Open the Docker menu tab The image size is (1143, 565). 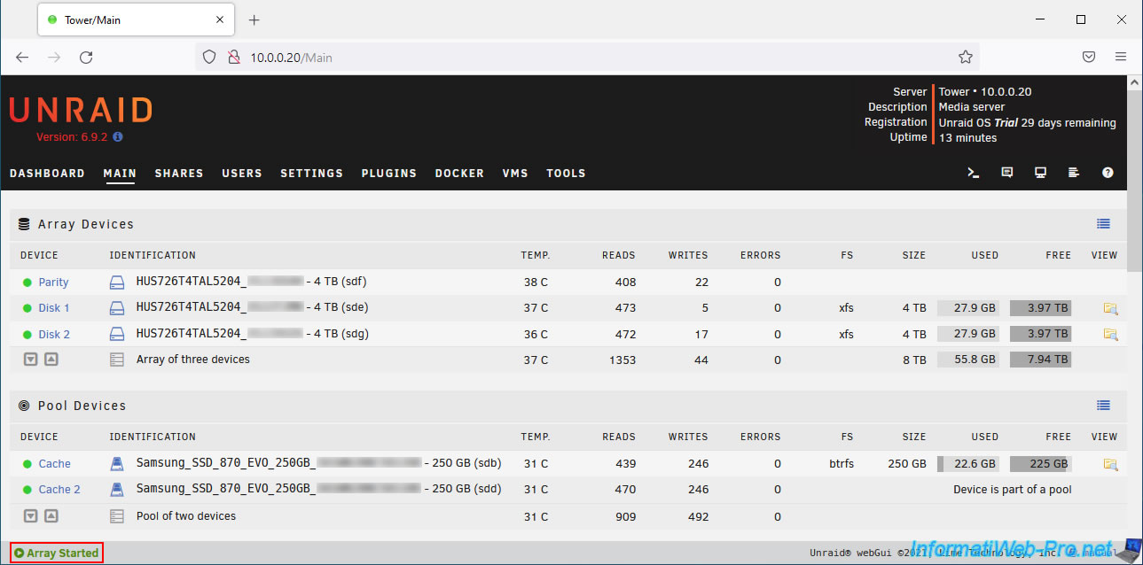click(x=459, y=174)
